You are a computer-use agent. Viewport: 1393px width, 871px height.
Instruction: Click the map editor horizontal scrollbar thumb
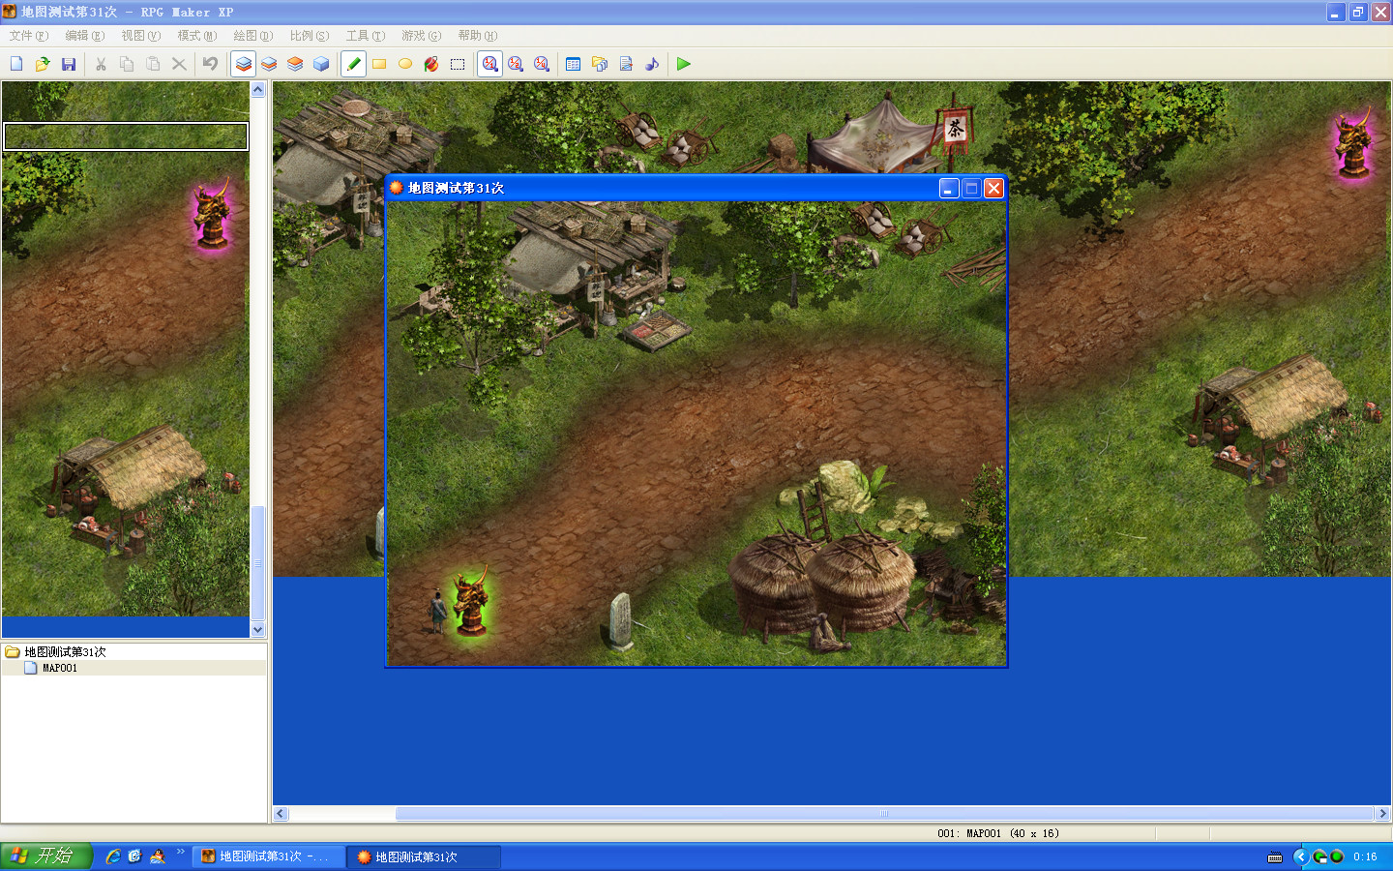[x=884, y=814]
